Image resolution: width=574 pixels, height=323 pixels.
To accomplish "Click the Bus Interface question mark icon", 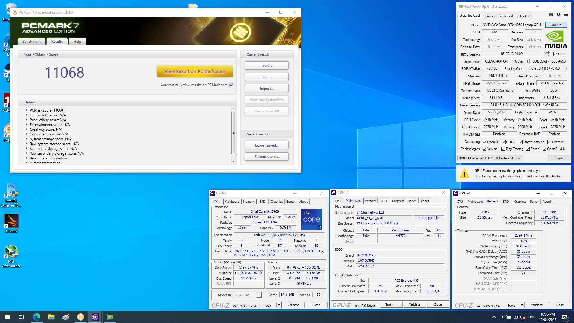I will [x=566, y=68].
